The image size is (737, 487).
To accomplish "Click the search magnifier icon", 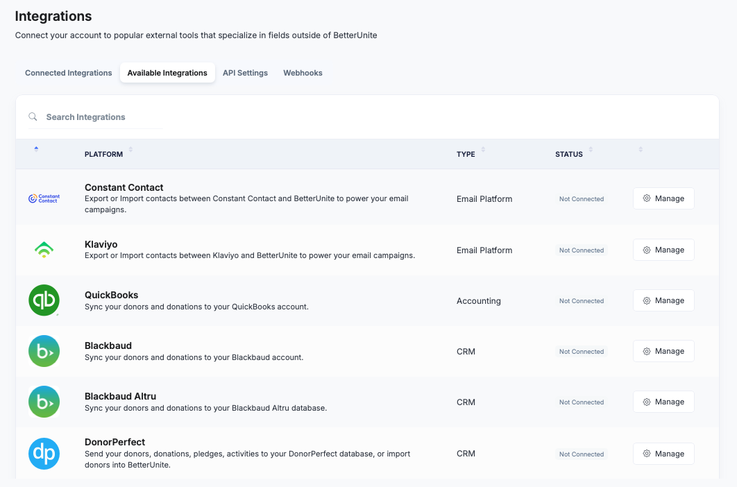I will (33, 117).
